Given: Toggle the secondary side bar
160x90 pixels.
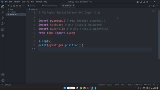Looking at the screenshot, I should (x=144, y=2).
